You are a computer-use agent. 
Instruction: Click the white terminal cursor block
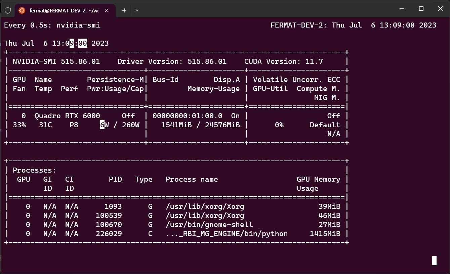[434, 261]
